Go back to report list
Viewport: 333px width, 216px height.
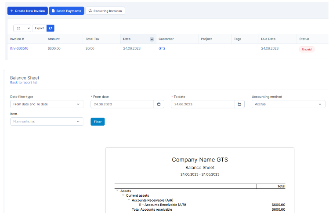(x=24, y=83)
